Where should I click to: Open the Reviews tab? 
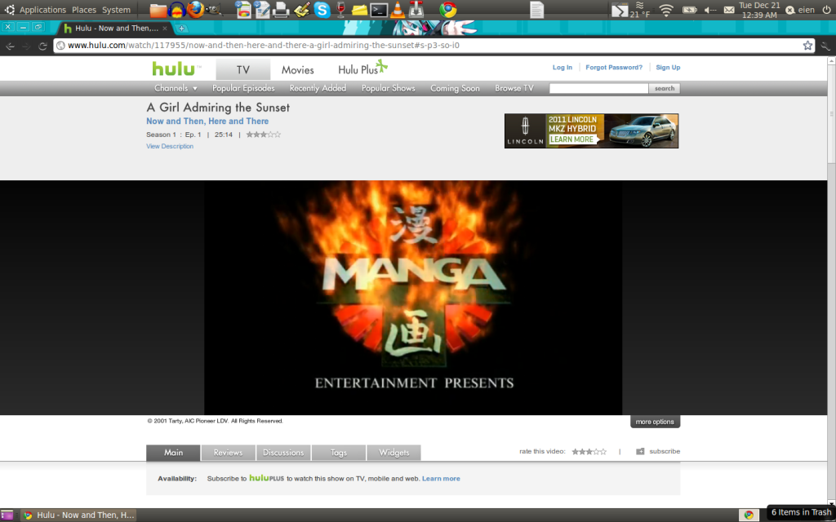(x=229, y=452)
